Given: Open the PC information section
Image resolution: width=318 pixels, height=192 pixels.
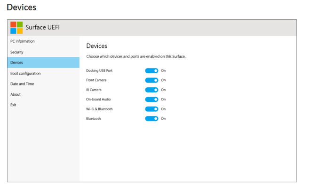Looking at the screenshot, I should (43, 41).
